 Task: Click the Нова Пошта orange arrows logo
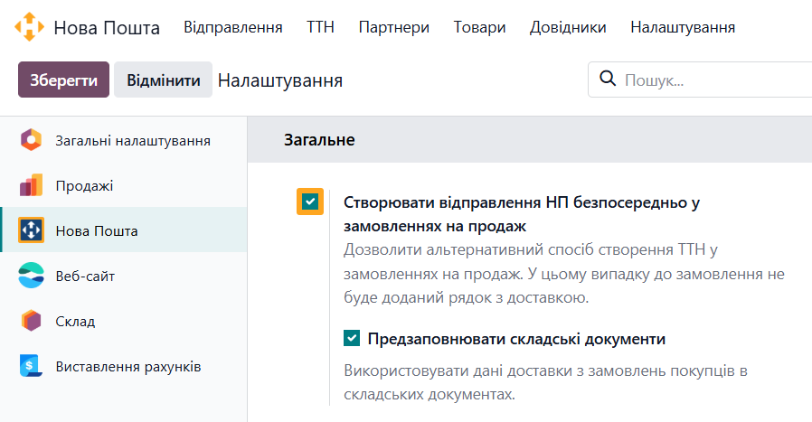pos(29,27)
